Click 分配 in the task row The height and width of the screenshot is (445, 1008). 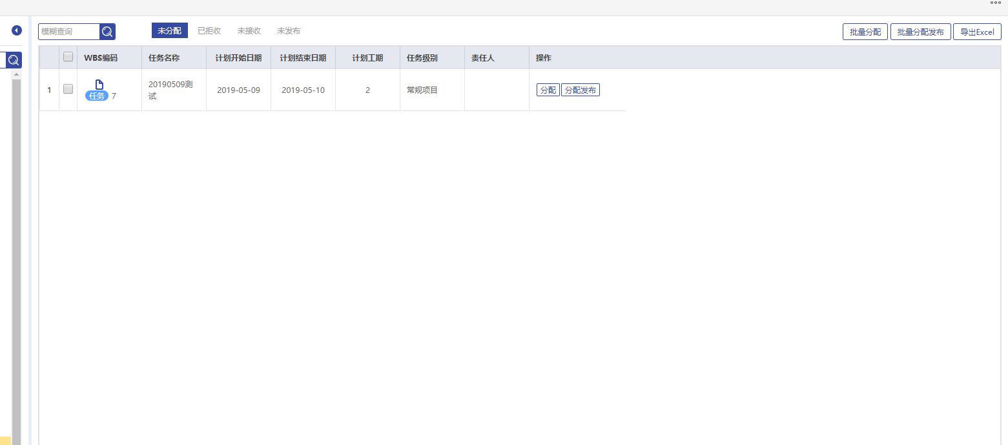(548, 90)
